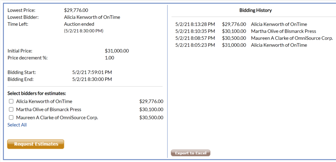Click the Select bidders for estimates heading
Image resolution: width=336 pixels, height=162 pixels.
tap(37, 93)
